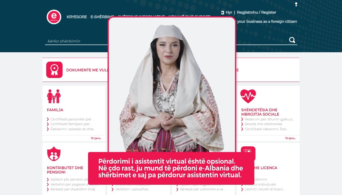Click the health heartbeat icon

tap(248, 96)
